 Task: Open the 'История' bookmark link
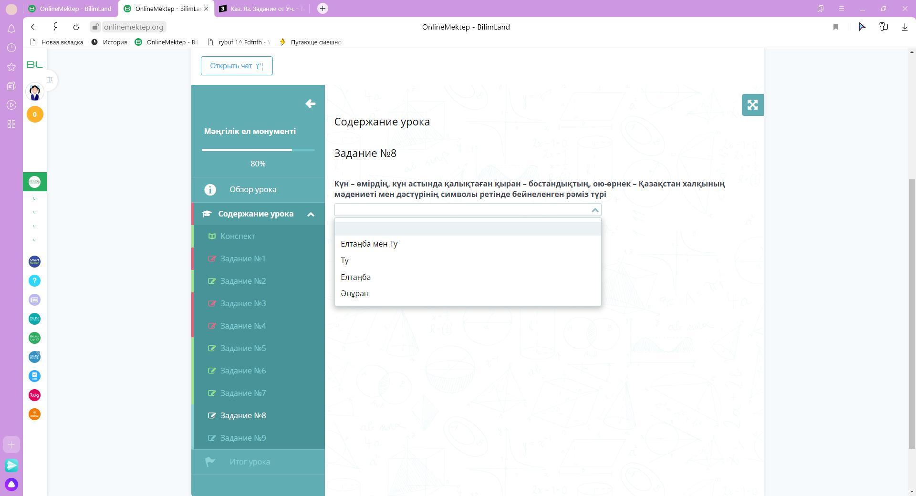[x=114, y=42]
